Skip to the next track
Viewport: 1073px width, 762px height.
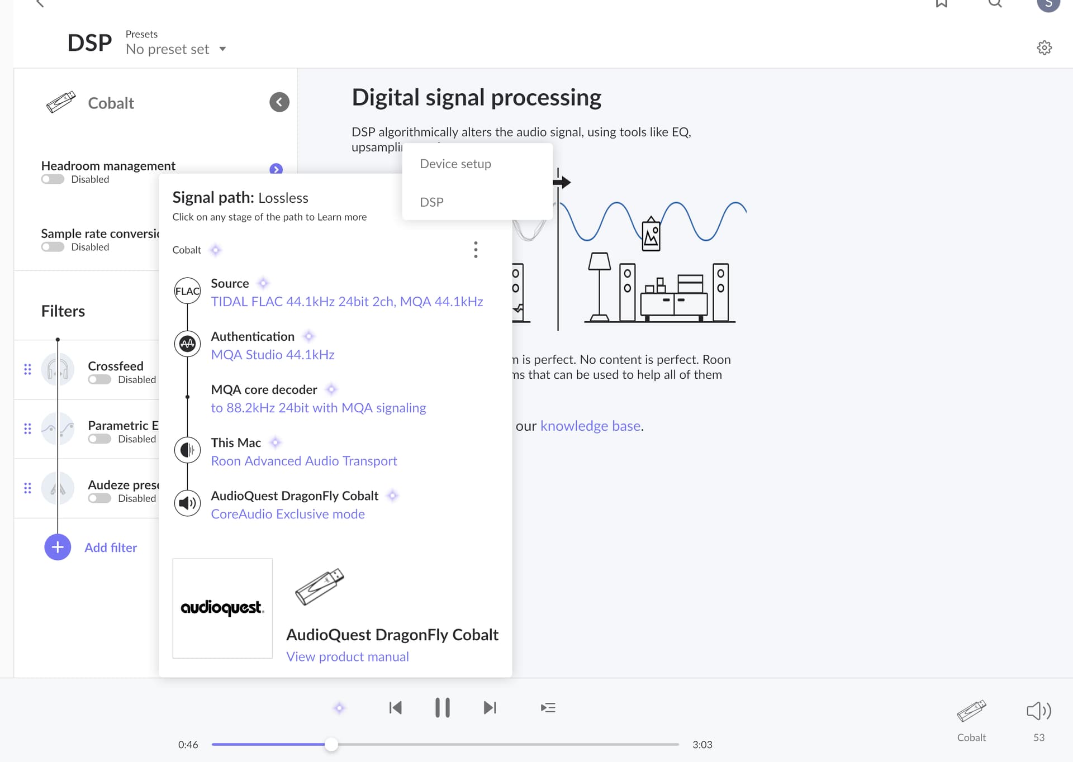(490, 708)
